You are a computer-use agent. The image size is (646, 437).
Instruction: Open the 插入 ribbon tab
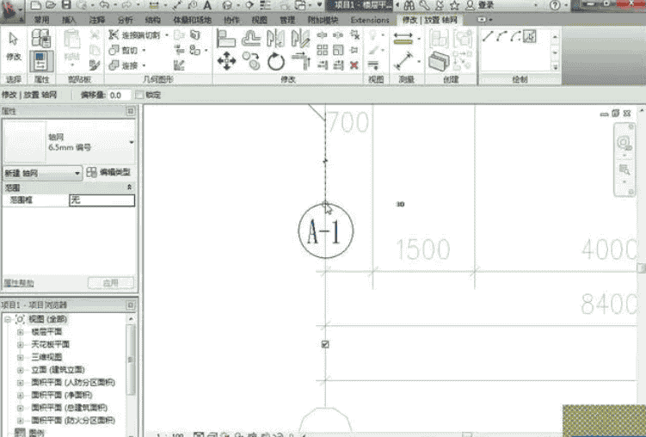click(x=70, y=20)
